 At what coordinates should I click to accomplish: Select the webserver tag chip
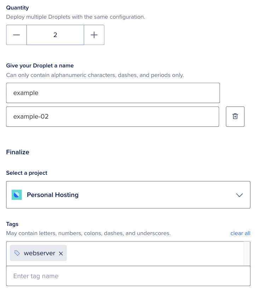[x=38, y=253]
